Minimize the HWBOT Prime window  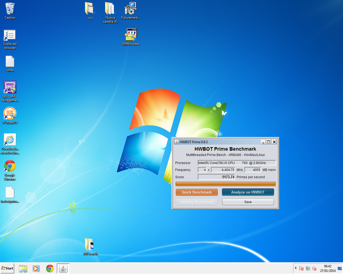tap(263, 142)
